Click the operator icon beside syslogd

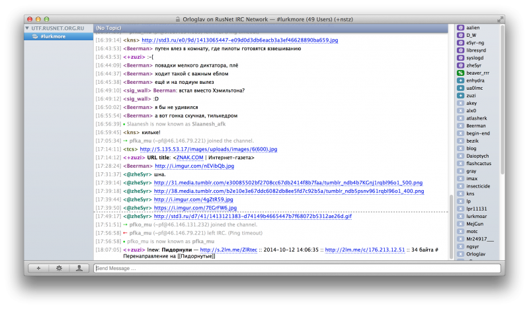pyautogui.click(x=460, y=57)
